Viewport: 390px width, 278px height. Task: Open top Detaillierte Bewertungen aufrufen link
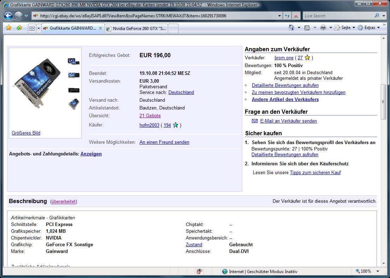(x=285, y=85)
